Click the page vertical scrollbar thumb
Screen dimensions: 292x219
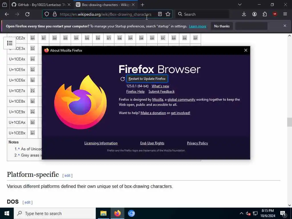[x=289, y=122]
